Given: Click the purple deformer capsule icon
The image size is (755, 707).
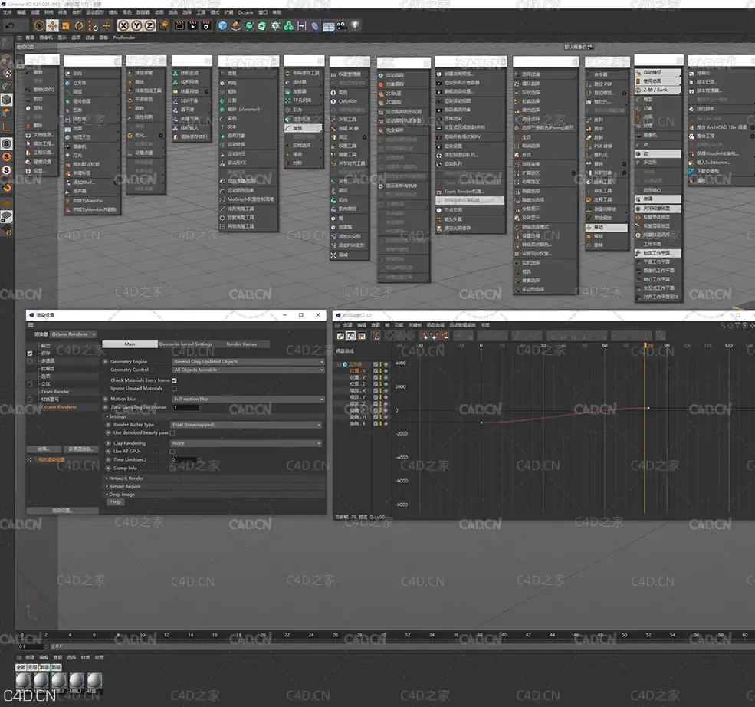Looking at the screenshot, I should pyautogui.click(x=315, y=25).
